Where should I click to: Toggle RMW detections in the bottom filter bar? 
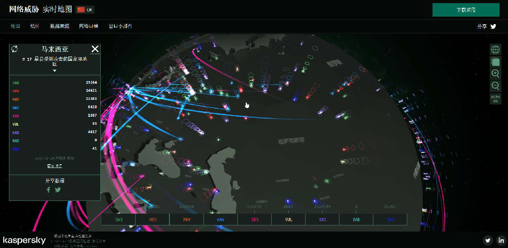[x=390, y=219]
